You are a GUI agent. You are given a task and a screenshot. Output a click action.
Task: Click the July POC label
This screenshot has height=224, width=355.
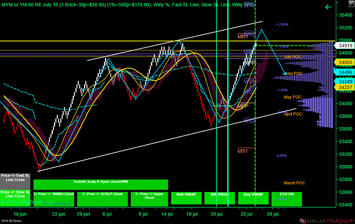click(x=293, y=57)
